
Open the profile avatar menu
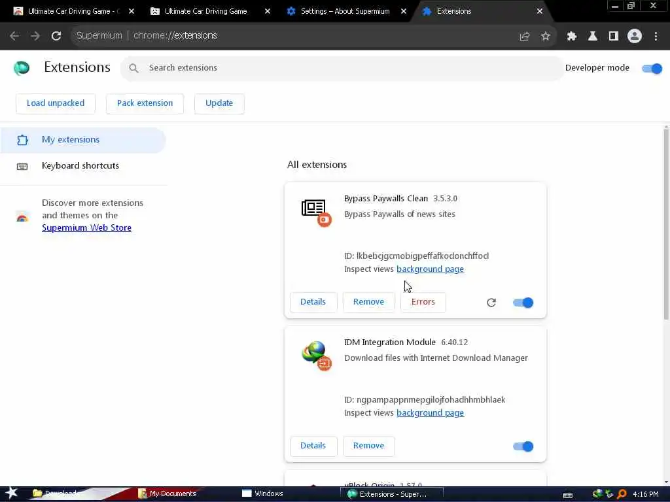(635, 37)
